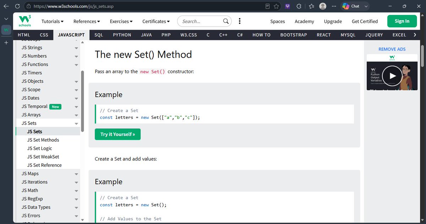Expand JS Functions arrow in sidebar
The image size is (426, 224).
point(76,65)
